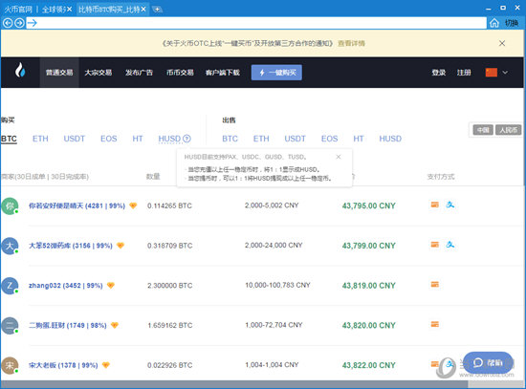This screenshot has height=389, width=526.
Task: Open the 客户端下载 navigation item
Action: (223, 73)
